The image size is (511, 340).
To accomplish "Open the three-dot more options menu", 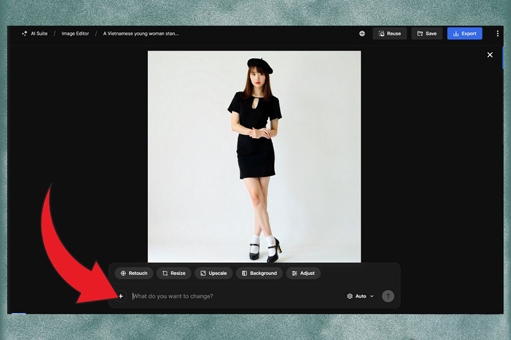I will pos(497,33).
